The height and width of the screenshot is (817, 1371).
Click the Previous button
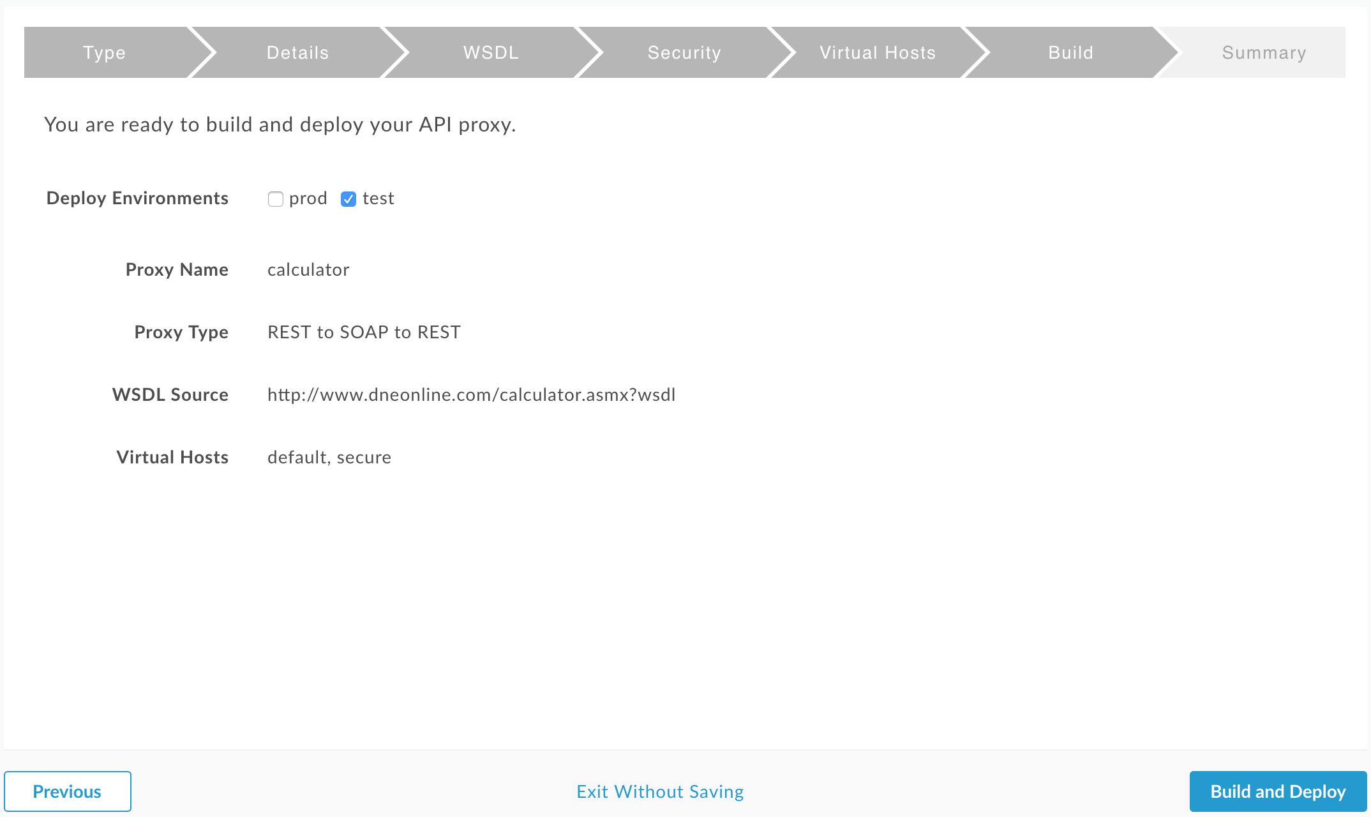pos(67,791)
